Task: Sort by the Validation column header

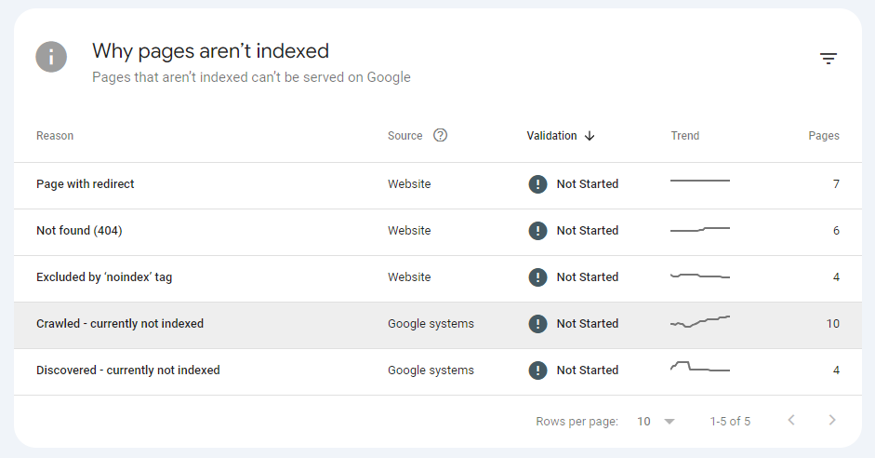Action: point(552,136)
